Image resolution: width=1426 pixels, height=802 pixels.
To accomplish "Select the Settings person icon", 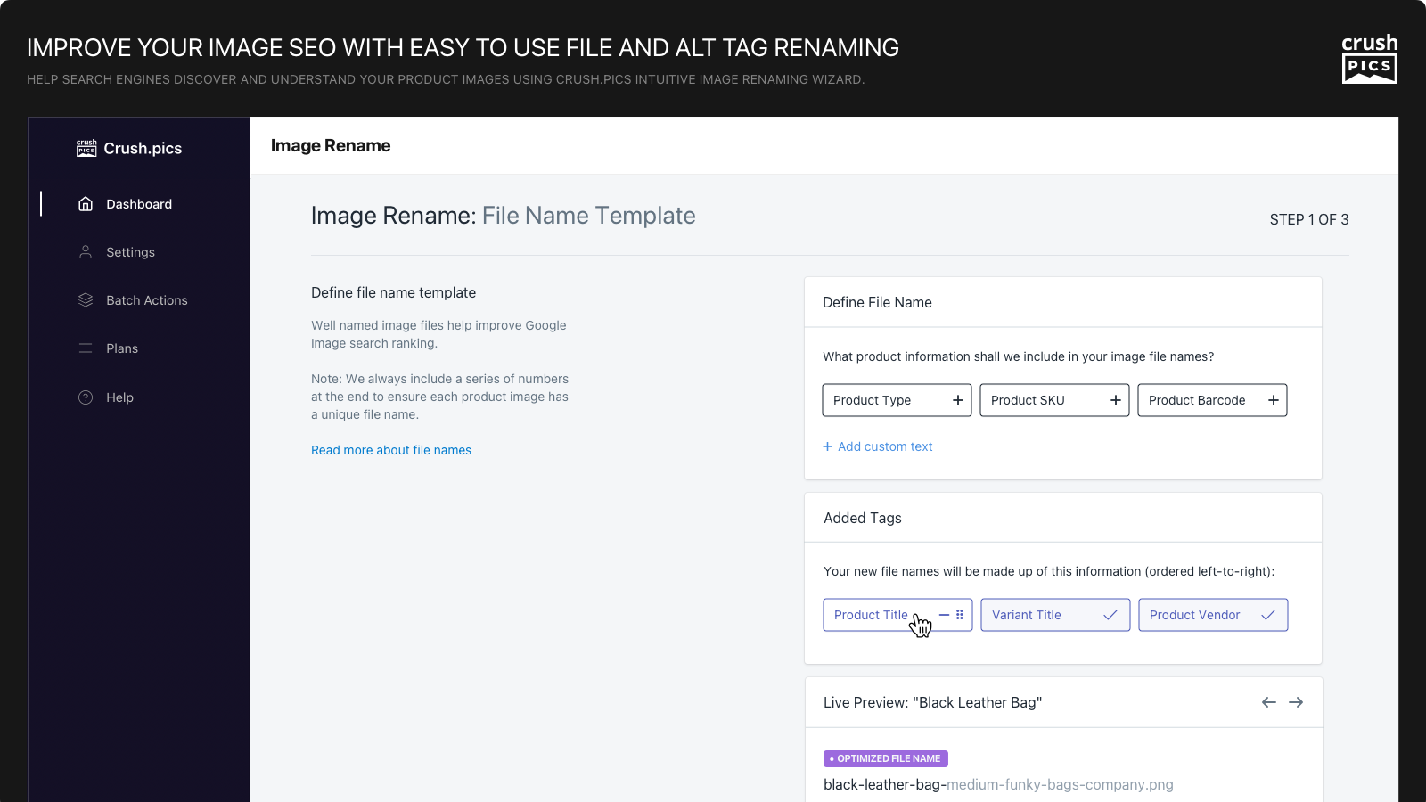I will [86, 252].
